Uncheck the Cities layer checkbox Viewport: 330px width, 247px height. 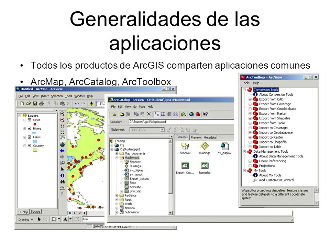(30, 120)
